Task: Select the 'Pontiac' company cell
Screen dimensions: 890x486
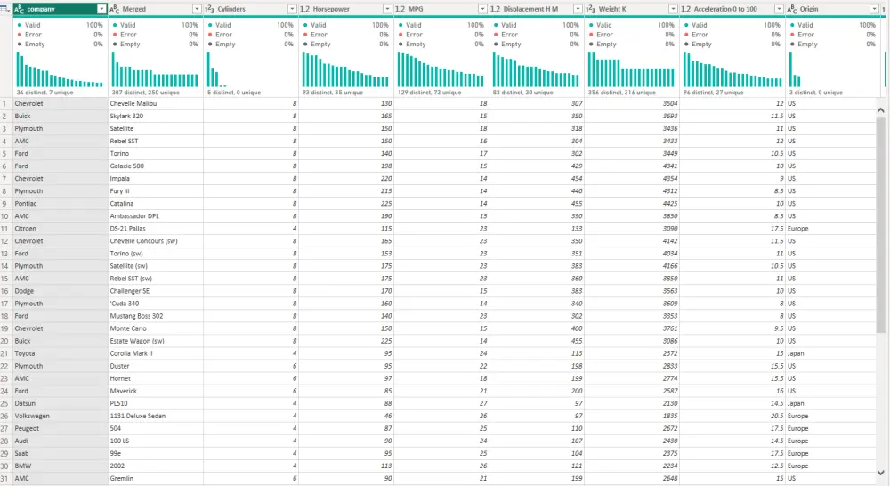Action: [x=61, y=203]
